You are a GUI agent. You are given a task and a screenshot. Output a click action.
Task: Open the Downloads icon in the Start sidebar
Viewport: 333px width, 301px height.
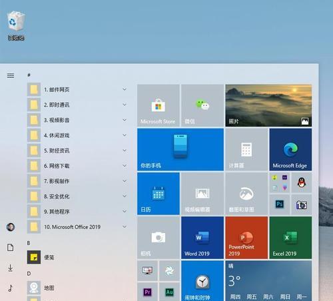click(x=11, y=268)
